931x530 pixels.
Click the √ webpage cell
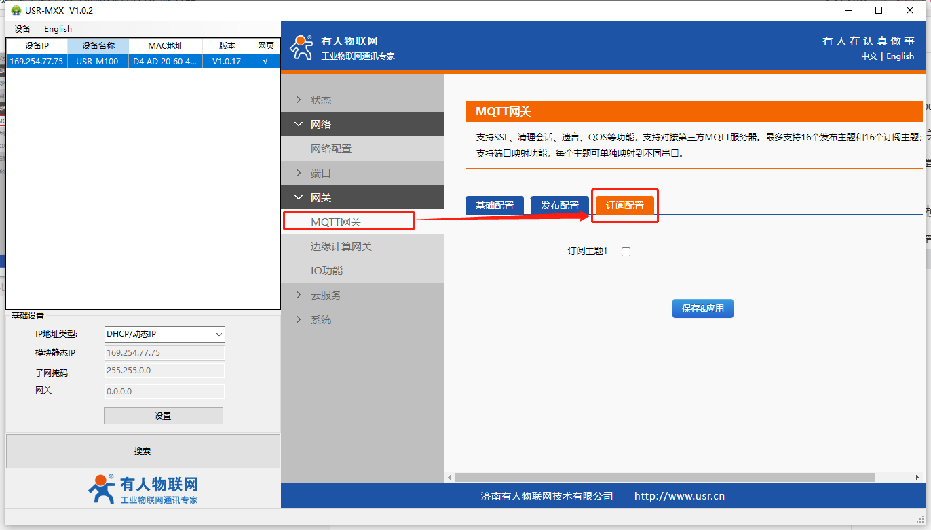tap(265, 61)
